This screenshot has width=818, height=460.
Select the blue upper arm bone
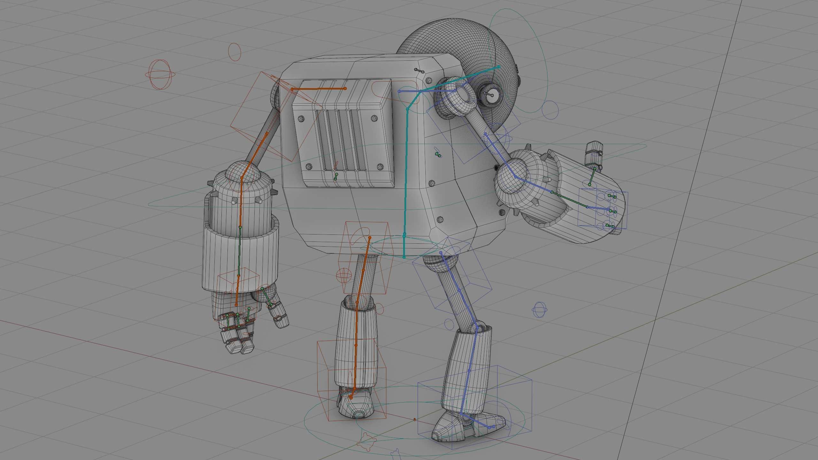tap(500, 155)
